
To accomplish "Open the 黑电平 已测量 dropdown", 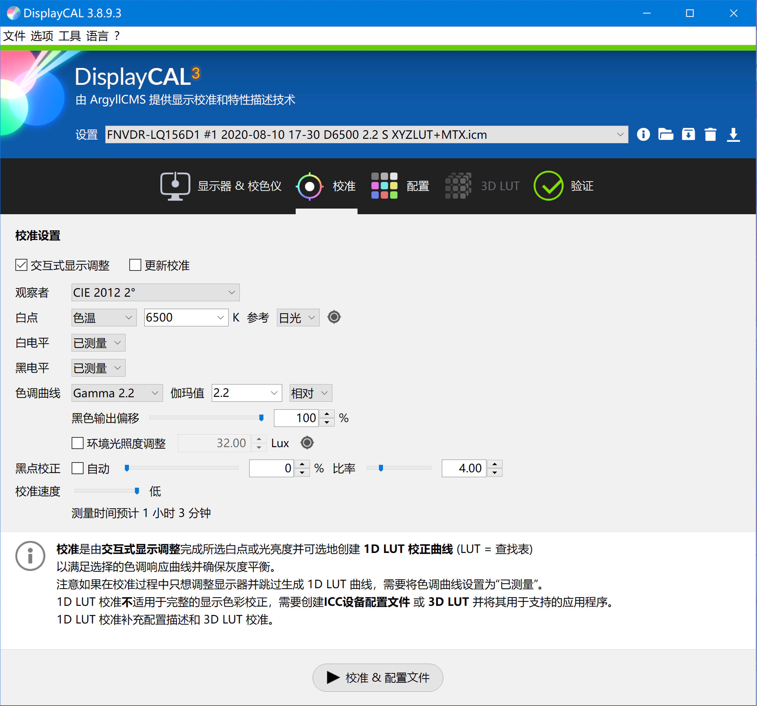I will pyautogui.click(x=98, y=368).
